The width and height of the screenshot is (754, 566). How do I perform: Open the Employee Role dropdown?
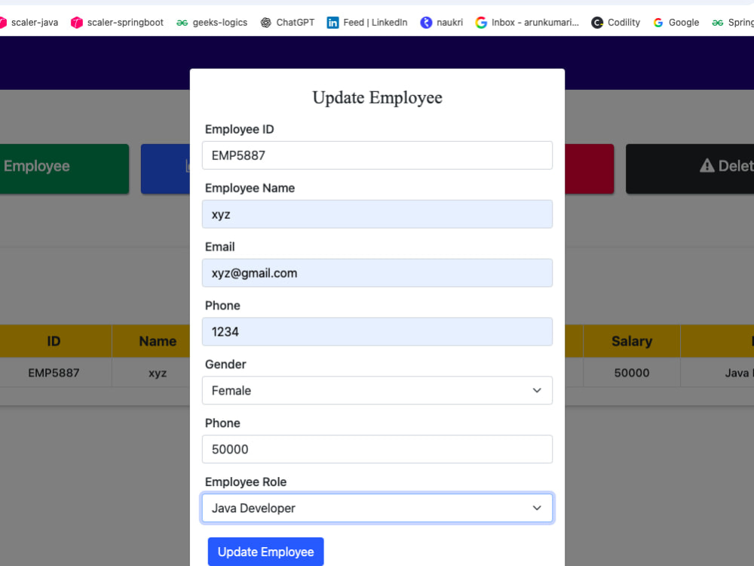click(x=377, y=508)
